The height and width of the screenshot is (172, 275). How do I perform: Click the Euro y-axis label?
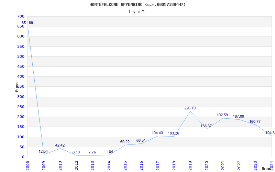point(17,87)
